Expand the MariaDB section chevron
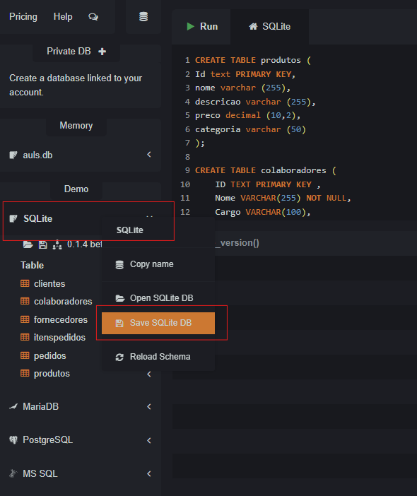The image size is (417, 496). coord(149,406)
